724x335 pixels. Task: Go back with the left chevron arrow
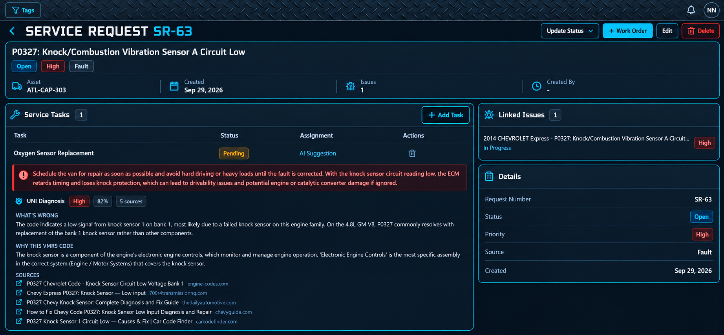[12, 31]
